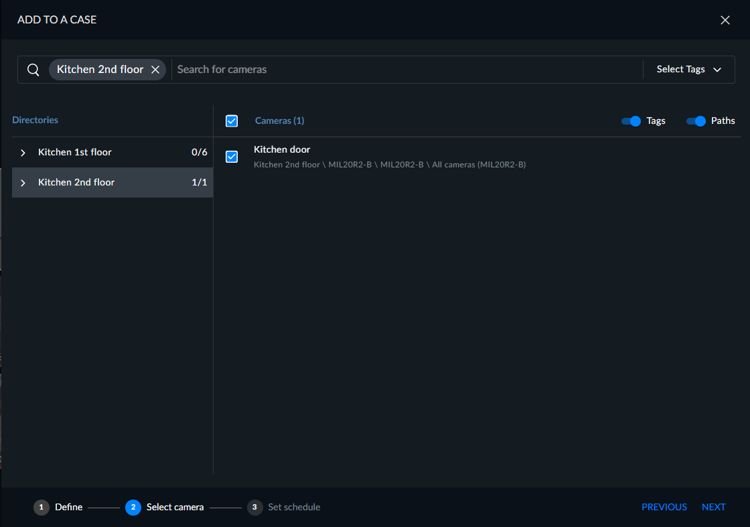Screen dimensions: 750x527
Task: Click step 1 Define circle icon
Action: 41,508
